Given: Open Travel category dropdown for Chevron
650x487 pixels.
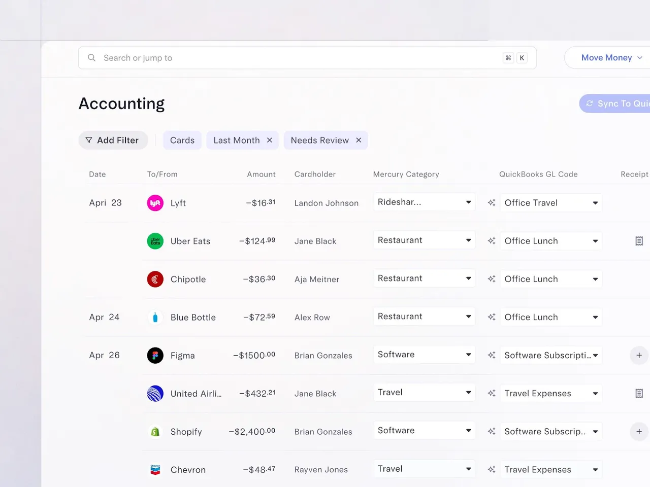Looking at the screenshot, I should 424,469.
